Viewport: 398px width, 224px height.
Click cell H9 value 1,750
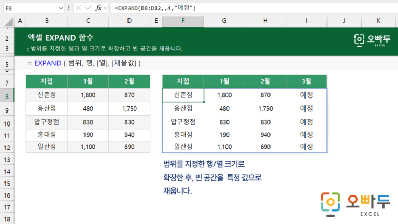265,109
